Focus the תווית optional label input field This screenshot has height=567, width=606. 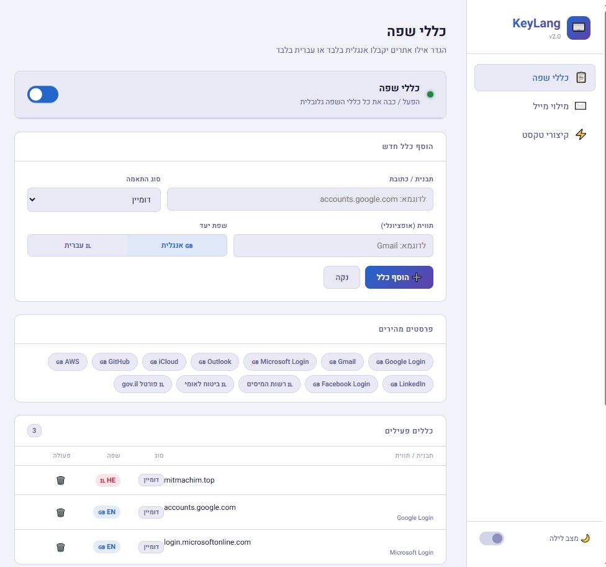pyautogui.click(x=333, y=245)
